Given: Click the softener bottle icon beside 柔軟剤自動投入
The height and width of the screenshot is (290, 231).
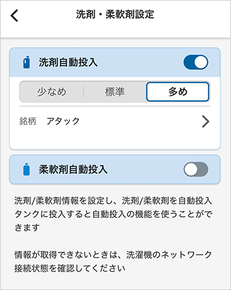Looking at the screenshot, I should (x=26, y=169).
